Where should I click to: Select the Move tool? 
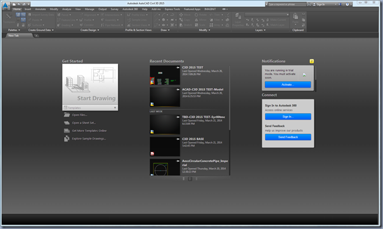[185, 15]
